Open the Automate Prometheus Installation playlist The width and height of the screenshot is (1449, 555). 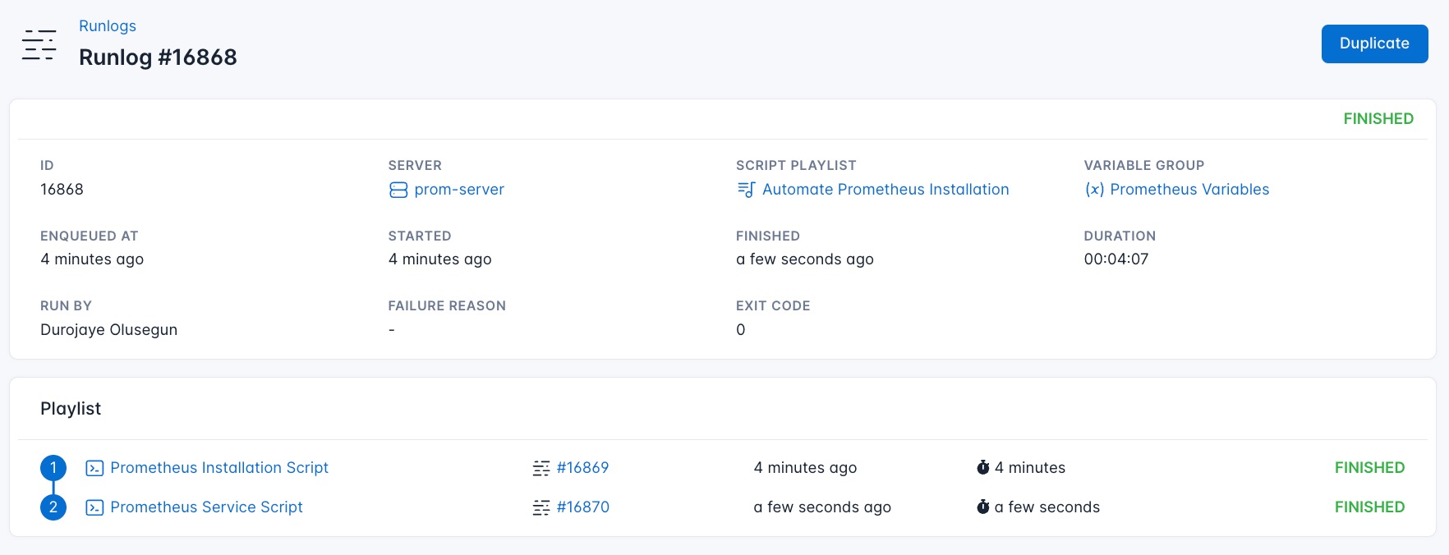tap(885, 190)
